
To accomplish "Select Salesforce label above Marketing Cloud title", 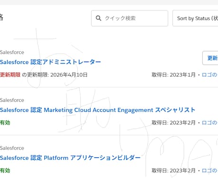I will click(12, 100).
